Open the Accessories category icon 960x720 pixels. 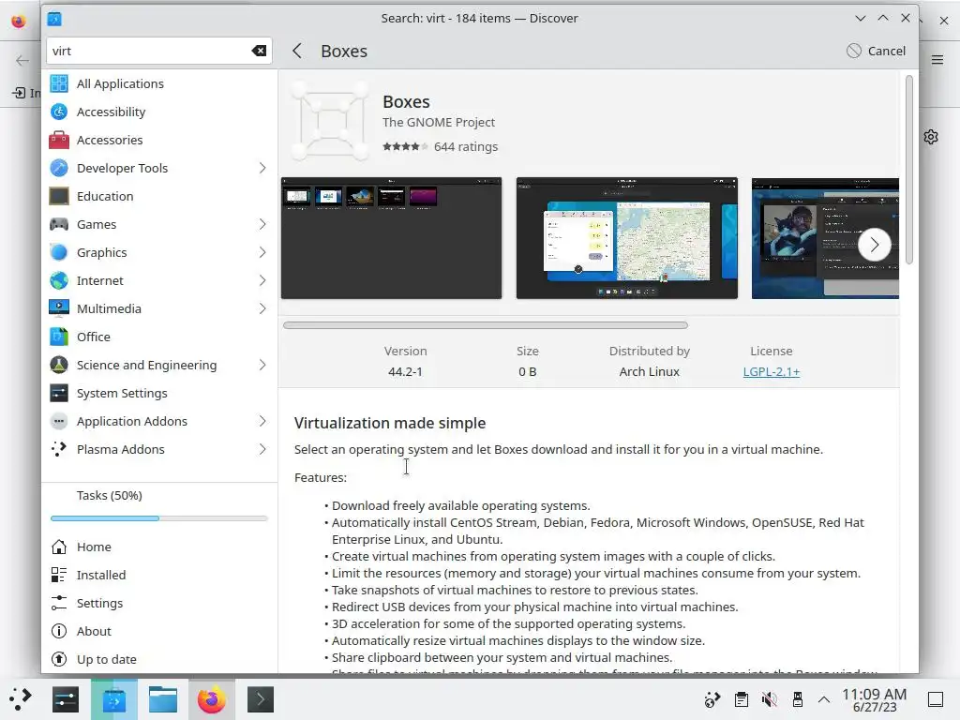coord(59,141)
